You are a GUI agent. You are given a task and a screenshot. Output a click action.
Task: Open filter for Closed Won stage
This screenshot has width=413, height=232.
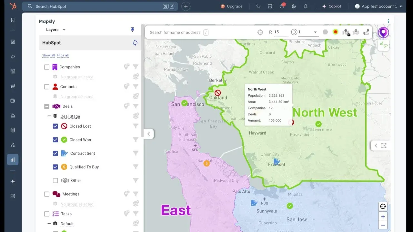[x=136, y=140]
